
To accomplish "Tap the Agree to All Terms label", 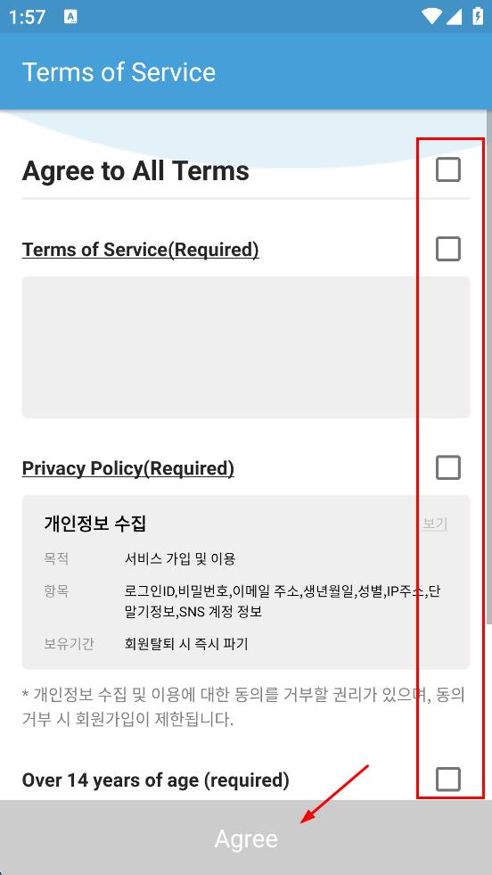I will [x=135, y=170].
